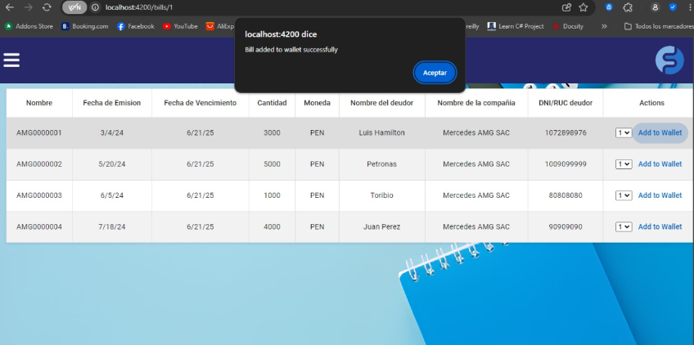Click the VPN badge in address bar
The image size is (694, 345).
pyautogui.click(x=74, y=7)
